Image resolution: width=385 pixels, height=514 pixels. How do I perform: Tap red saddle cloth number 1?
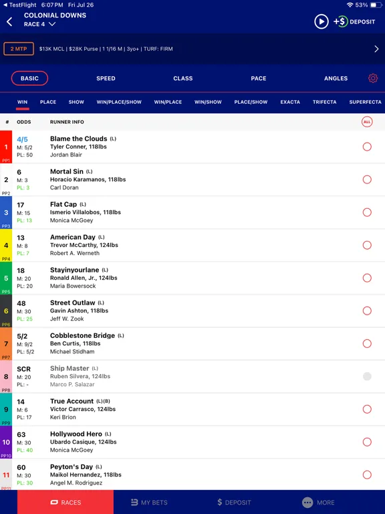pos(6,147)
